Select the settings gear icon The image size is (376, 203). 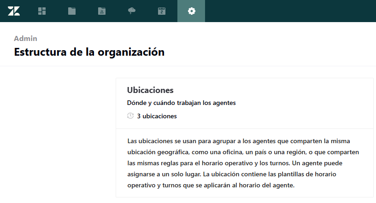click(x=191, y=11)
